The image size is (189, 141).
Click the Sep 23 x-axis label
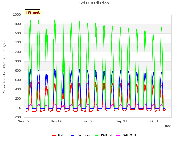(89, 121)
